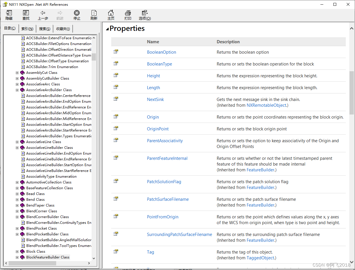Click the page icon of AssociativeArcBuilder.Types Enumeration
Image resolution: width=355 pixels, height=270 pixels.
point(23,136)
